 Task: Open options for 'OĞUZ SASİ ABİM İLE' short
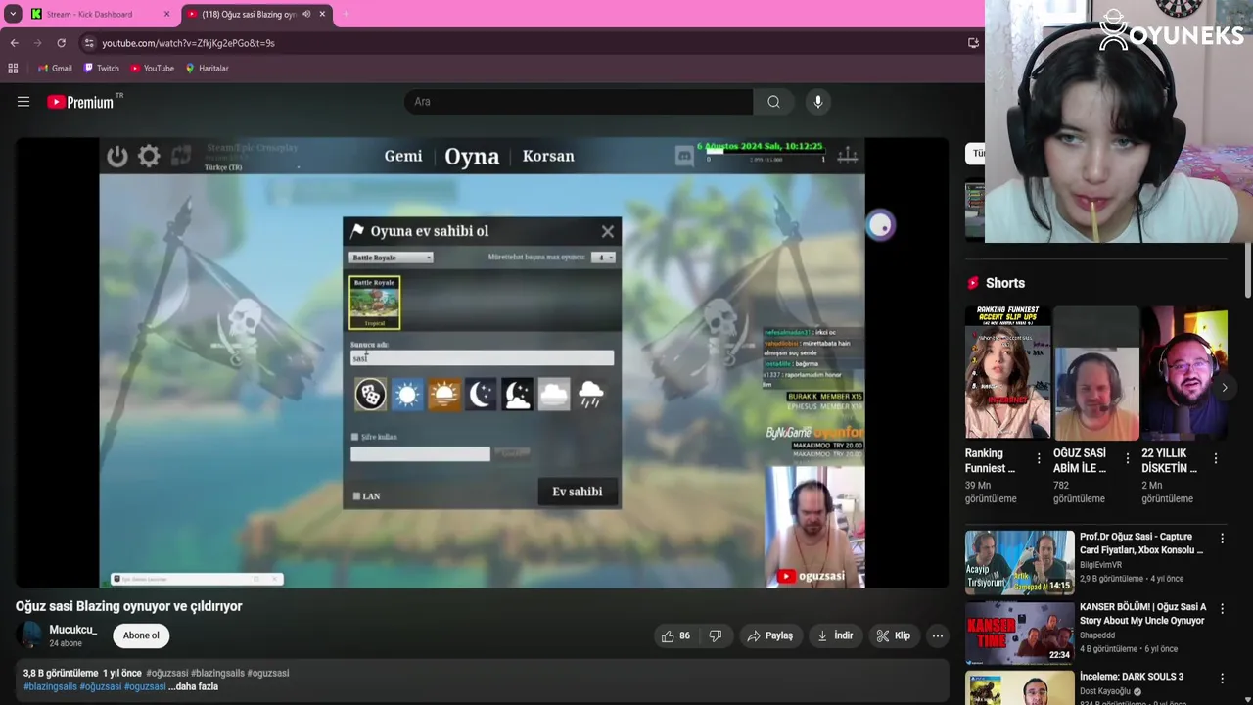[1127, 458]
